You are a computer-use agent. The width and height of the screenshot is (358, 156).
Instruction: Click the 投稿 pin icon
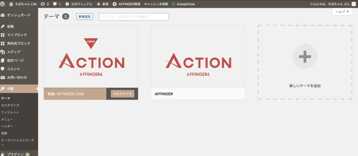(3, 27)
